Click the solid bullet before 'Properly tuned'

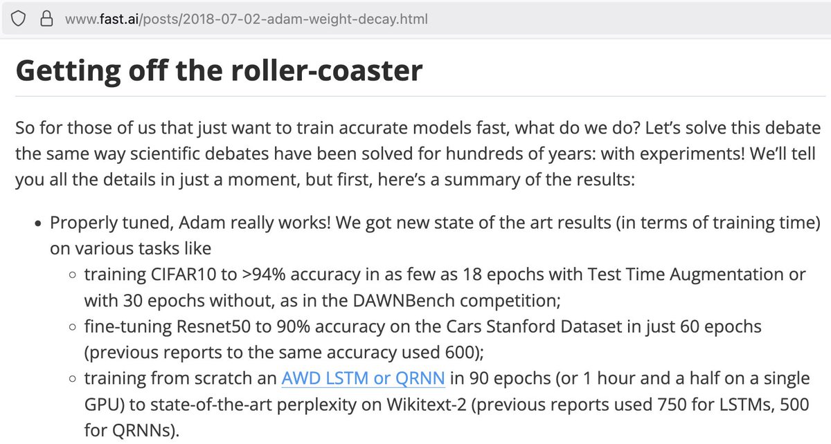click(38, 224)
